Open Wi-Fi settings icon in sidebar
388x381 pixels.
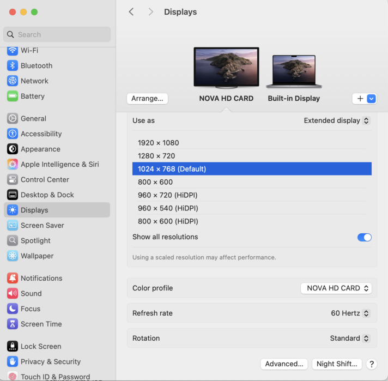[x=13, y=51]
